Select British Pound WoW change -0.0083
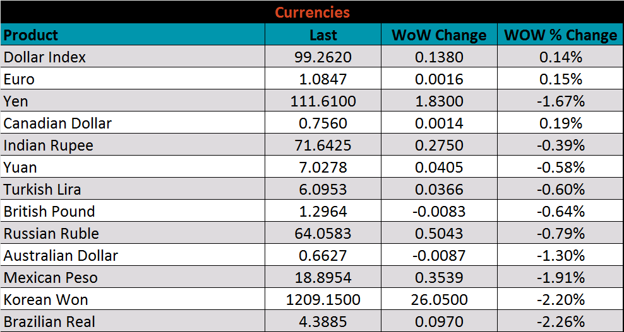624x332 pixels. (x=439, y=212)
